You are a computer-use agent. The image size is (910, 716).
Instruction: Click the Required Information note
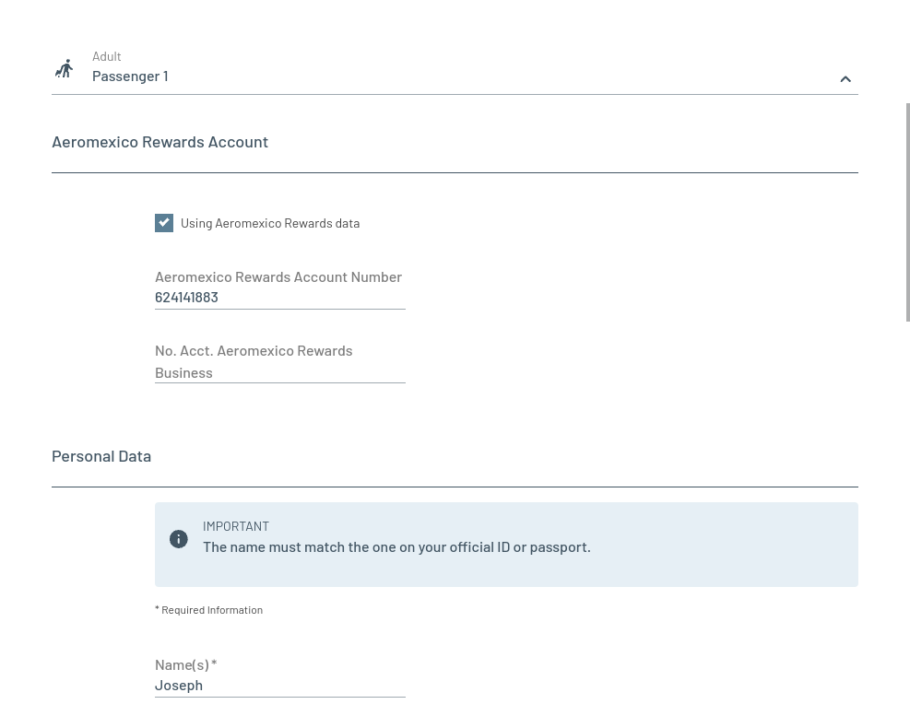click(x=209, y=610)
